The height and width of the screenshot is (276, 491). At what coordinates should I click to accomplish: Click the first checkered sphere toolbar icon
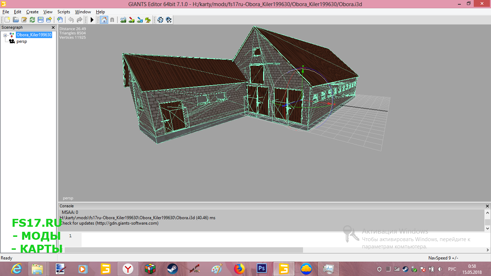pos(160,20)
